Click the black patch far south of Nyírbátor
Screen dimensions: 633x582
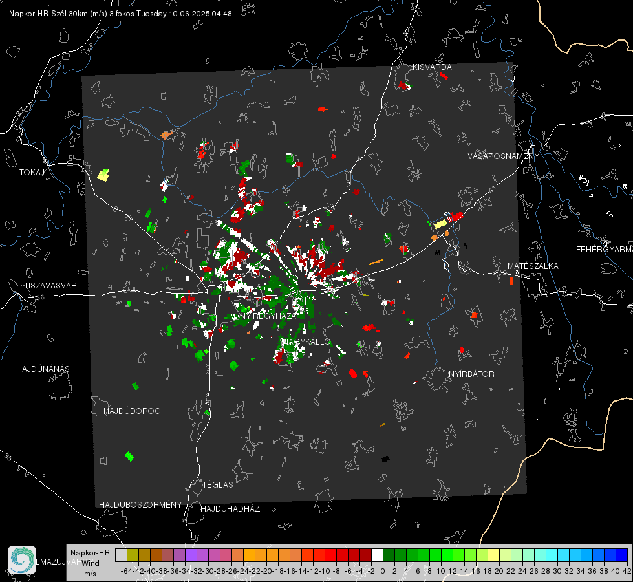pos(385,459)
